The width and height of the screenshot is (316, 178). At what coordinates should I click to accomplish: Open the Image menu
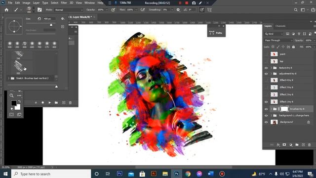(26, 3)
